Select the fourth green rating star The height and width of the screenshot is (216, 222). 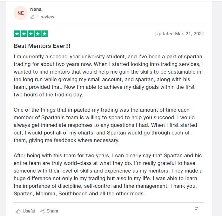[37, 34]
